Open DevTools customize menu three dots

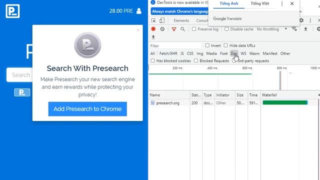310,20
